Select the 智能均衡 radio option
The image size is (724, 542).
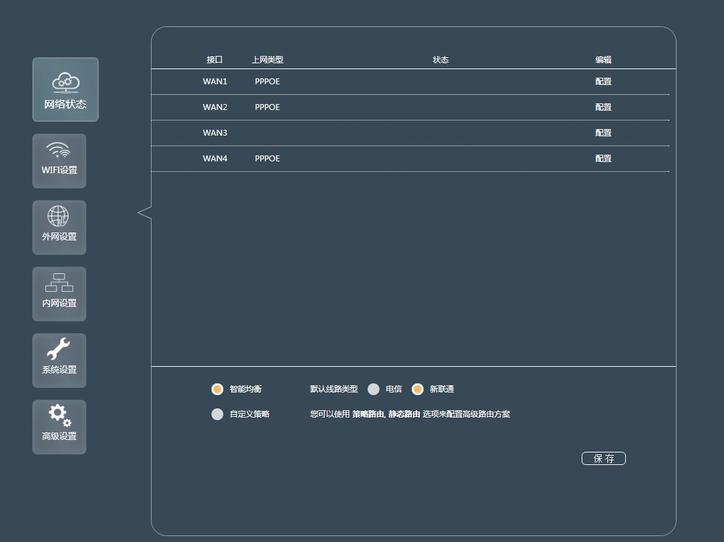tap(217, 389)
